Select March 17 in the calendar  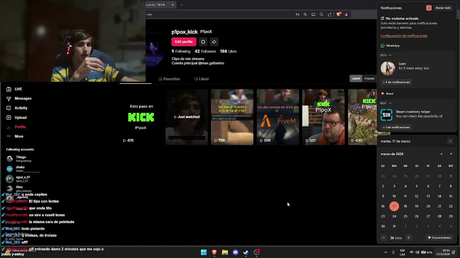(394, 206)
